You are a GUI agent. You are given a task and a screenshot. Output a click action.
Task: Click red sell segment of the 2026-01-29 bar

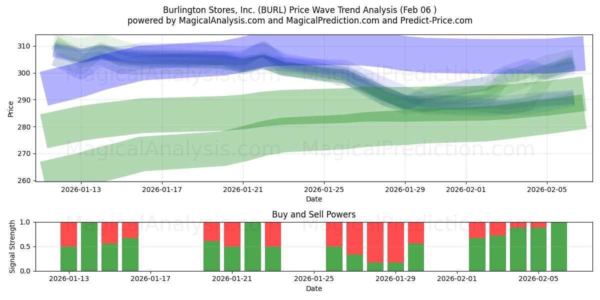(395, 242)
